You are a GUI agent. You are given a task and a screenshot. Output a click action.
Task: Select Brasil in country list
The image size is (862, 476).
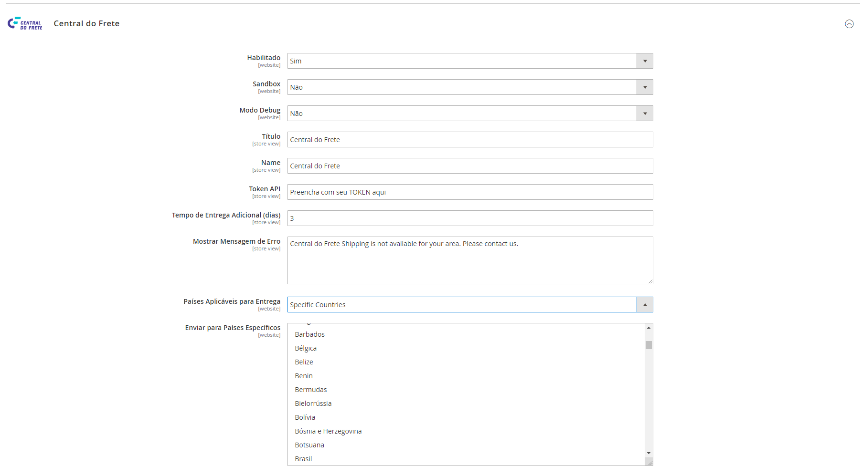466,459
